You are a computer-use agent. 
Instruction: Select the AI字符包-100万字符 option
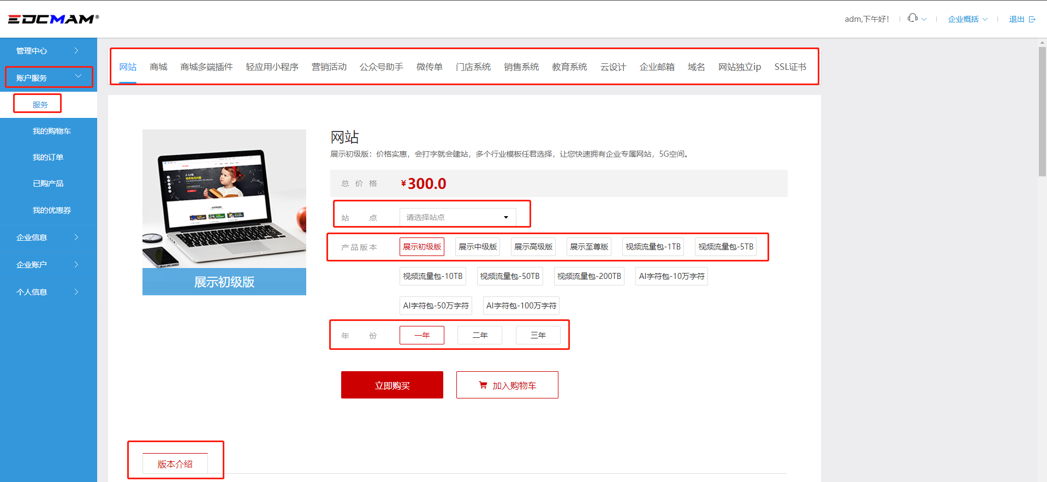[x=521, y=306]
